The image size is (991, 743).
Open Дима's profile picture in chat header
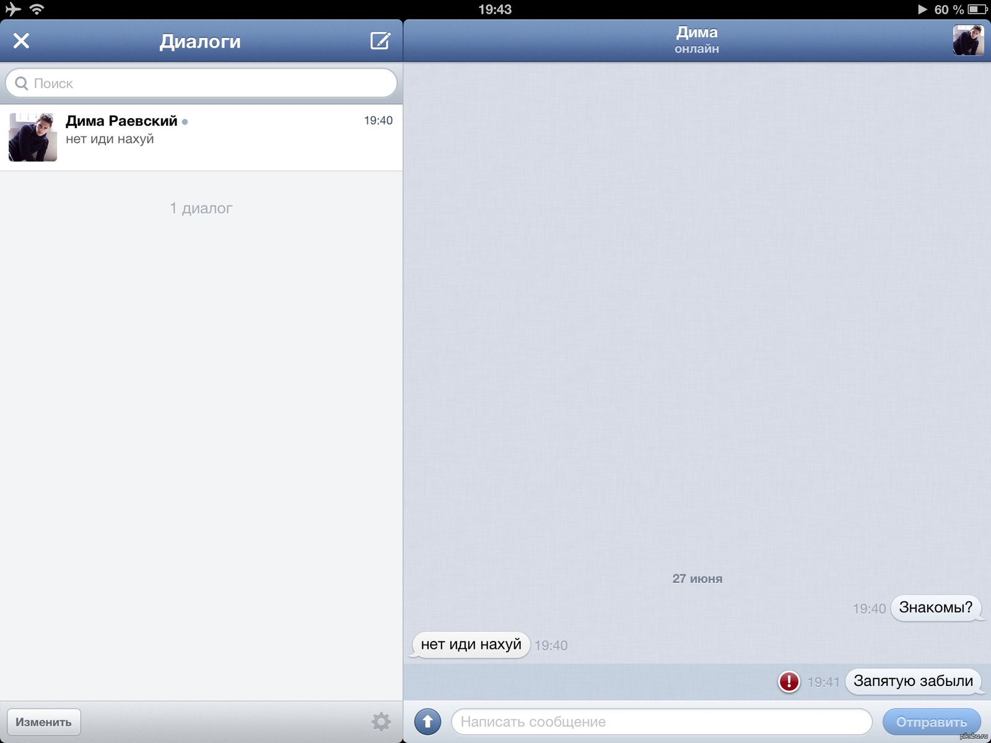coord(968,40)
